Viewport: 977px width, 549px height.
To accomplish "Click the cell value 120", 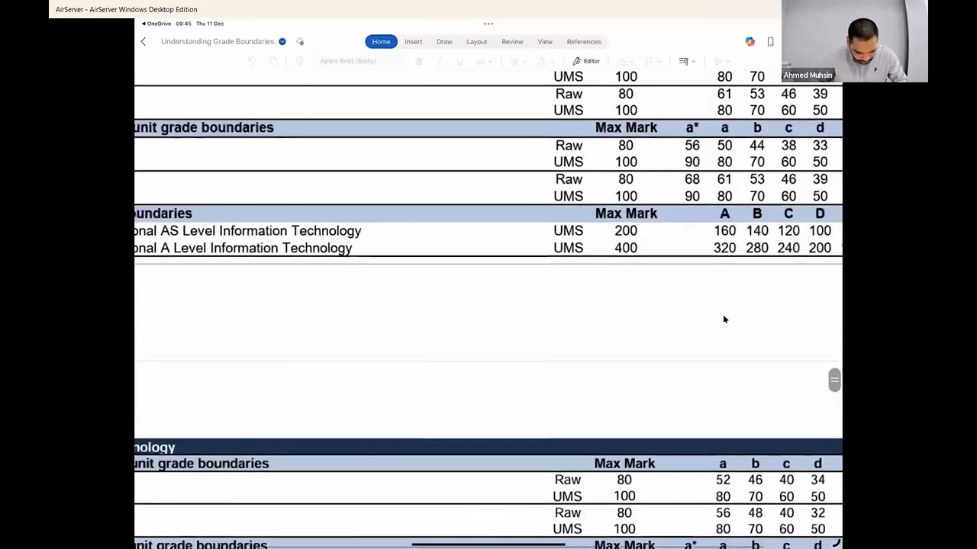I will point(788,230).
